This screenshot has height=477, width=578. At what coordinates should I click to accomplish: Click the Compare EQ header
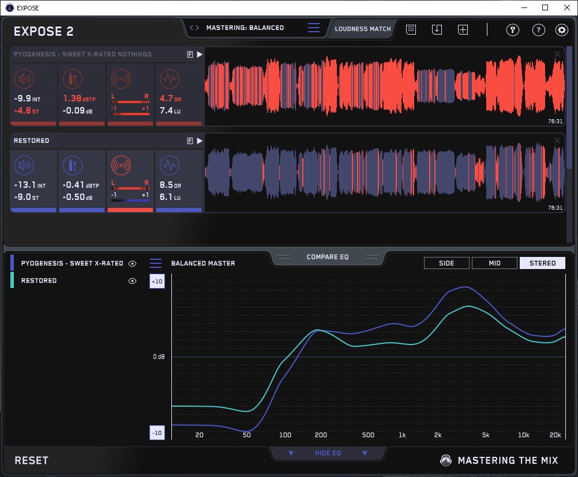[x=327, y=257]
